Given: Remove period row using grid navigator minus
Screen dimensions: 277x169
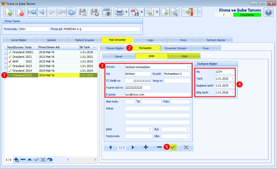Looking at the screenshot, I should (x=23, y=160).
